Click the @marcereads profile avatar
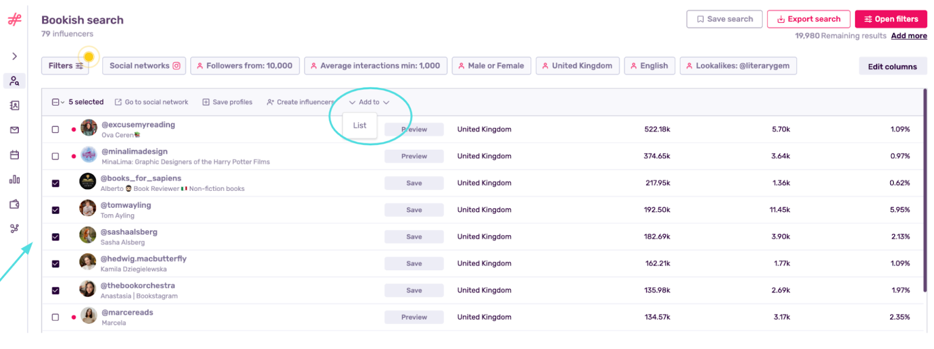This screenshot has width=934, height=349. pyautogui.click(x=89, y=315)
